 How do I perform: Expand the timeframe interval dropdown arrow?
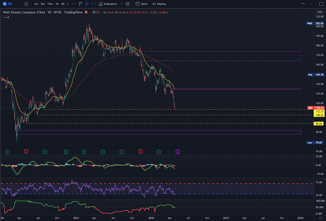73,4
